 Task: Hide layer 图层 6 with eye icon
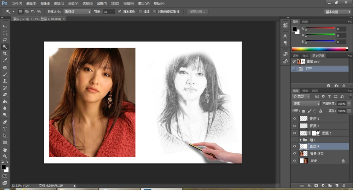[294, 119]
